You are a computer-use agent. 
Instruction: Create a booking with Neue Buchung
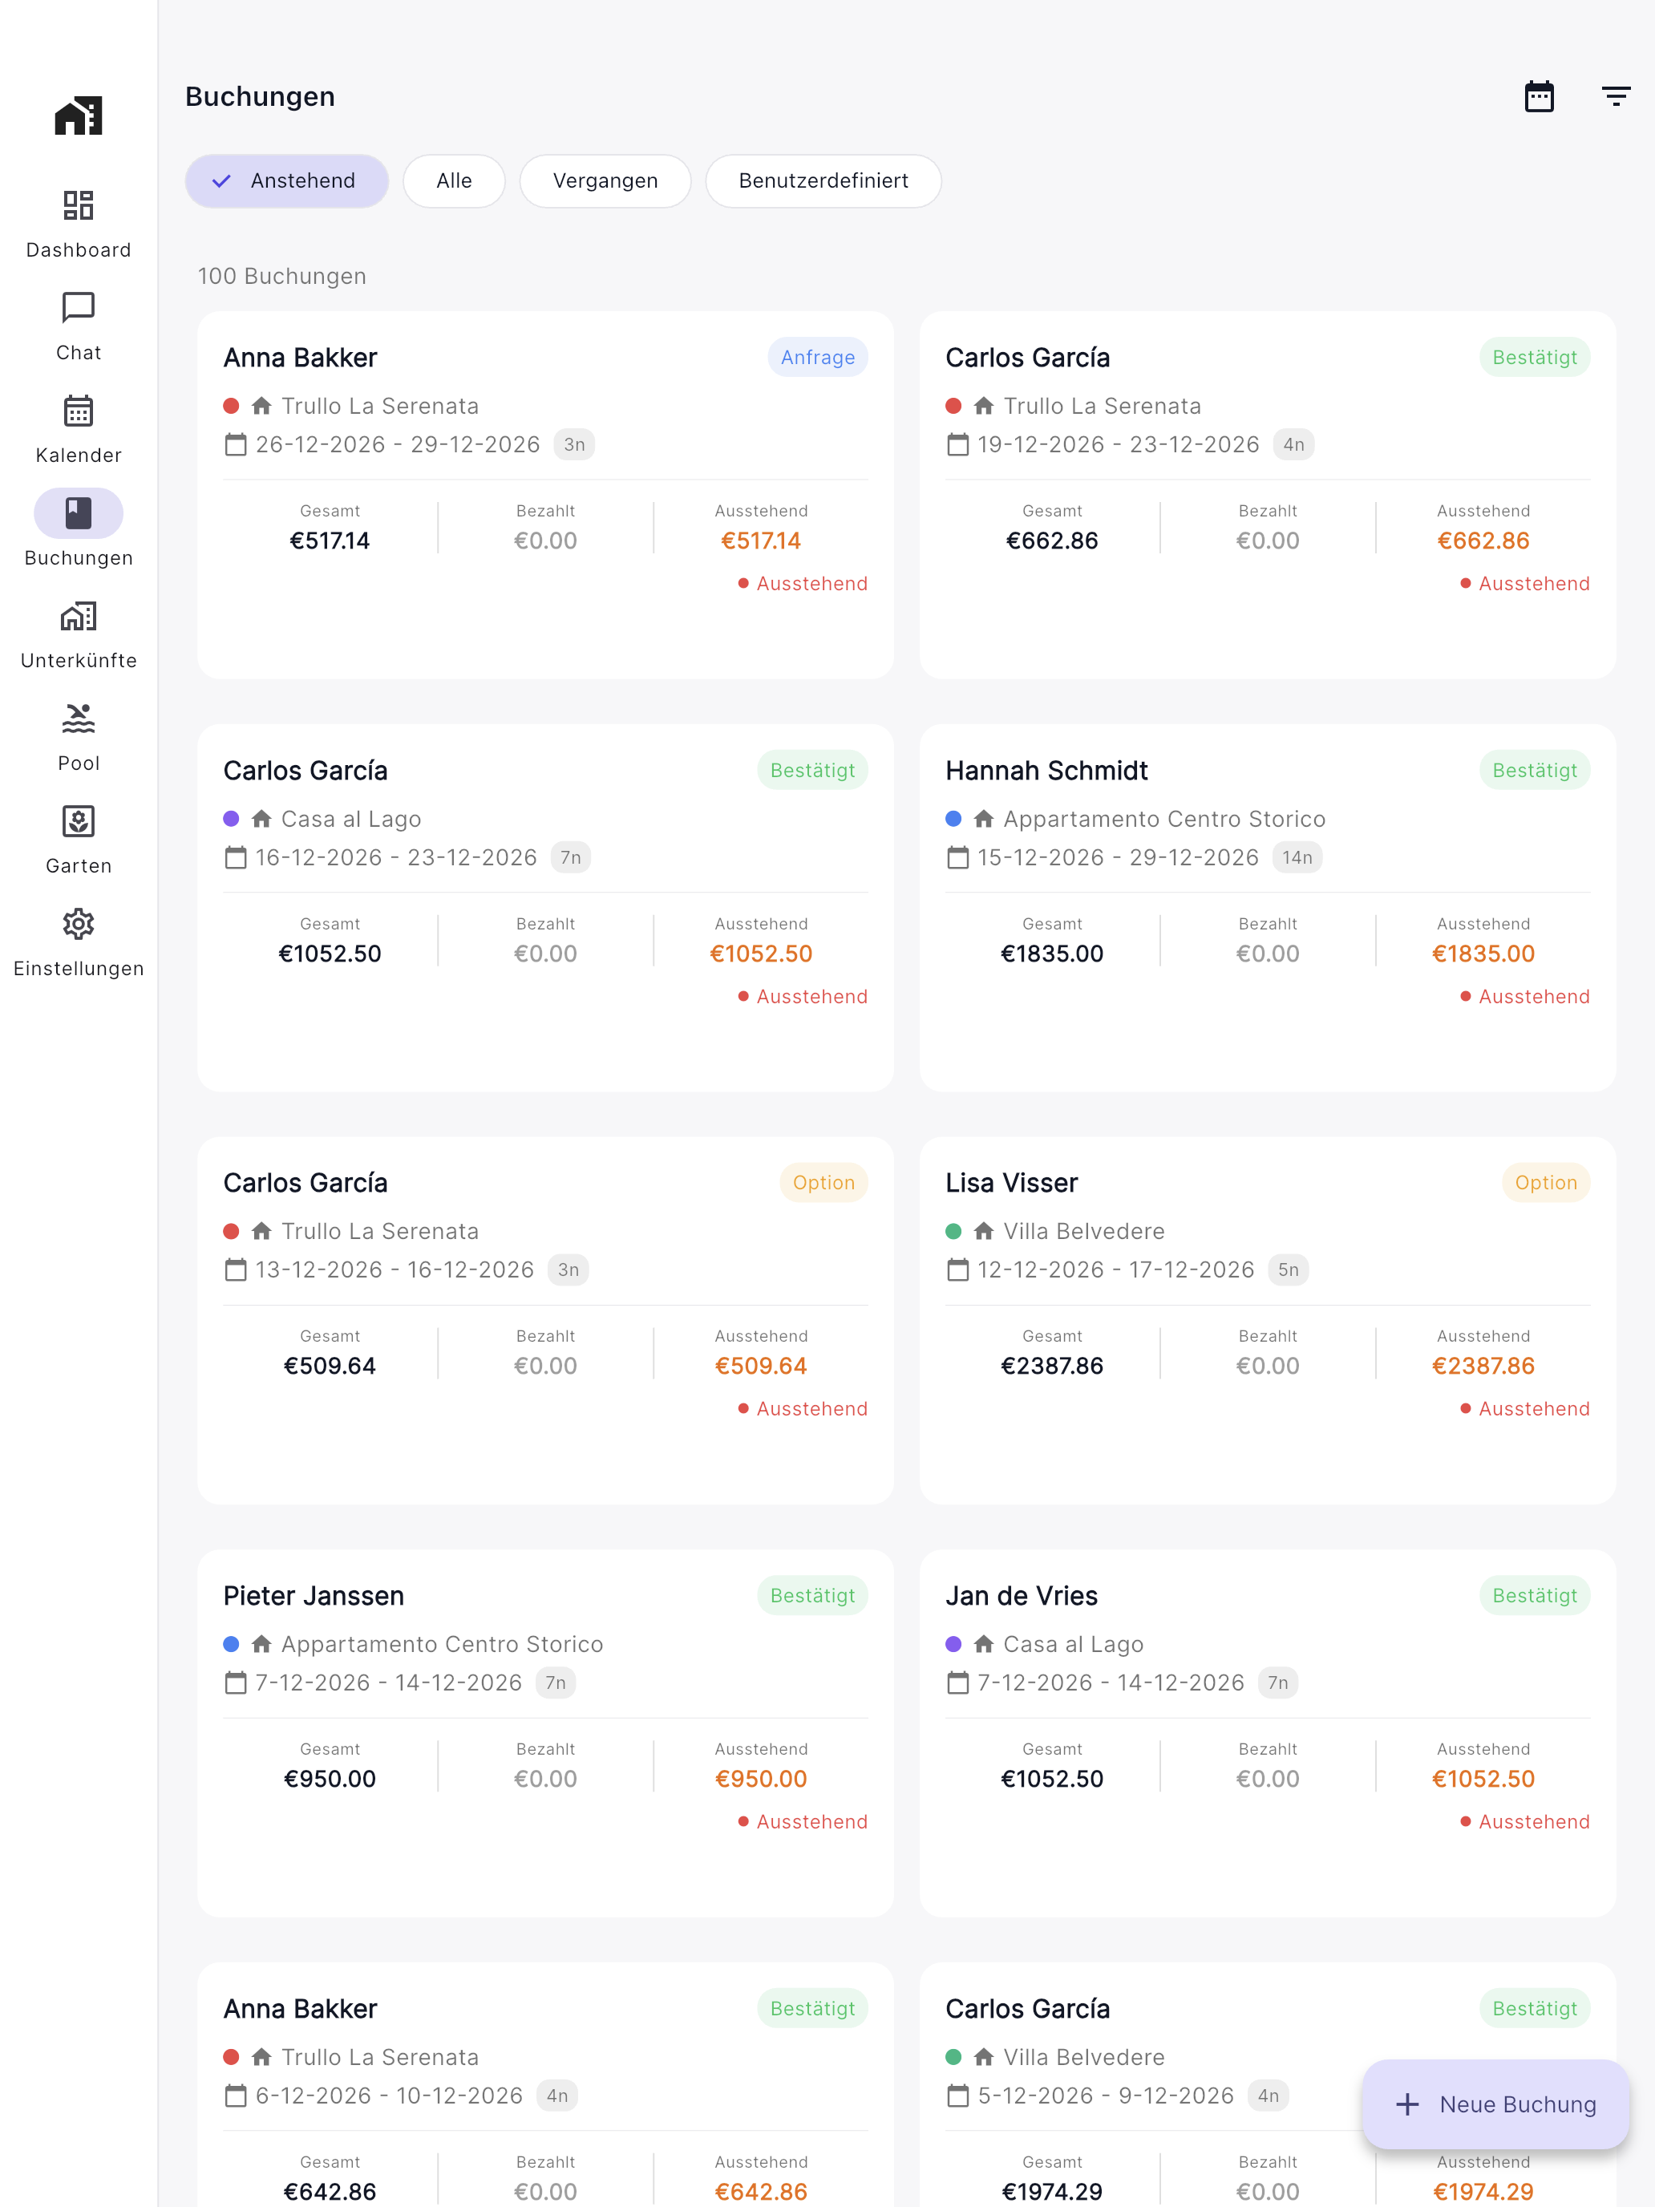(1496, 2104)
